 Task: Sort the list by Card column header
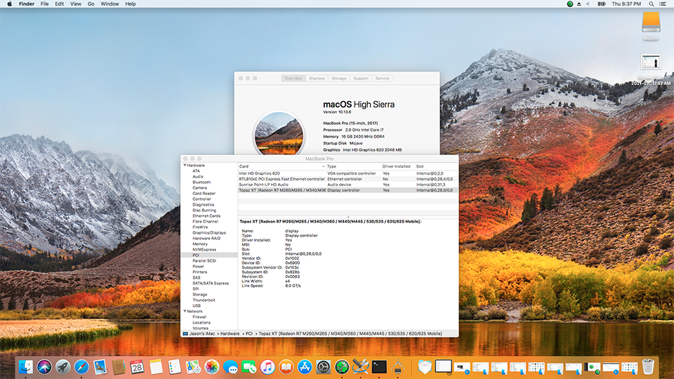coord(244,166)
